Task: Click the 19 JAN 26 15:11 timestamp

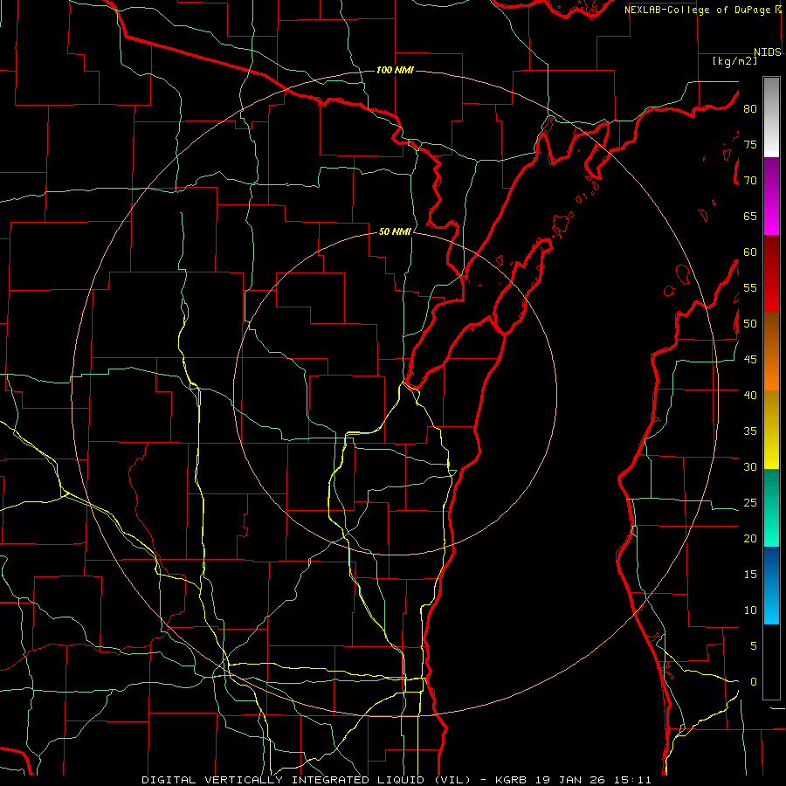Action: click(593, 780)
